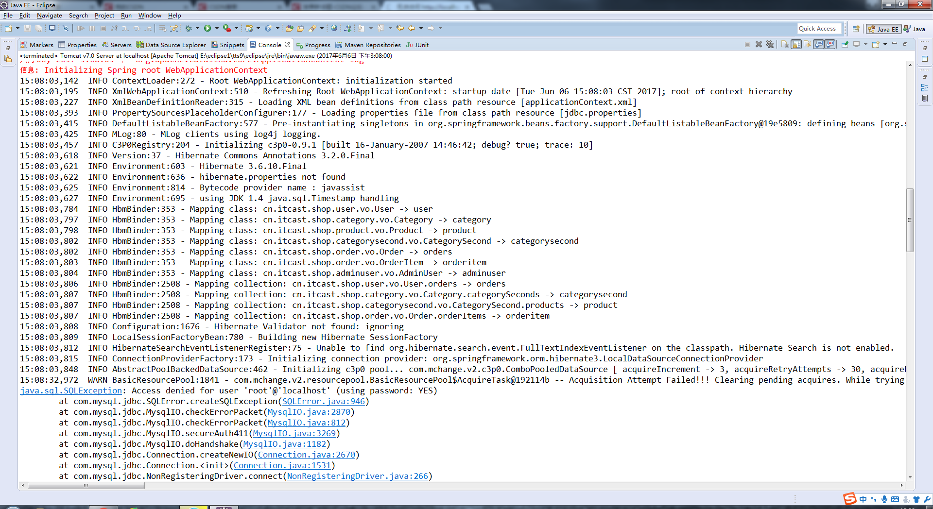Click the Run External Tools icon
933x509 pixels.
226,28
